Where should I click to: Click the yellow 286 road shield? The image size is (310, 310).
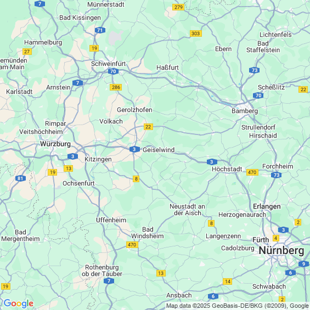point(116,87)
